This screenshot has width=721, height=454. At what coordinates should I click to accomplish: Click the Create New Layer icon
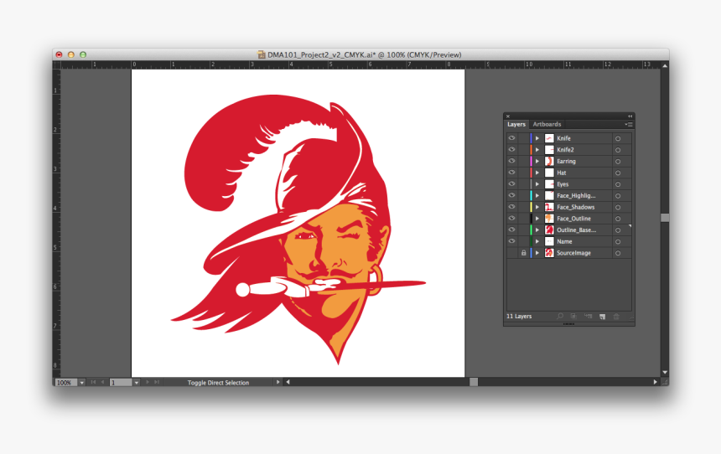(x=602, y=316)
